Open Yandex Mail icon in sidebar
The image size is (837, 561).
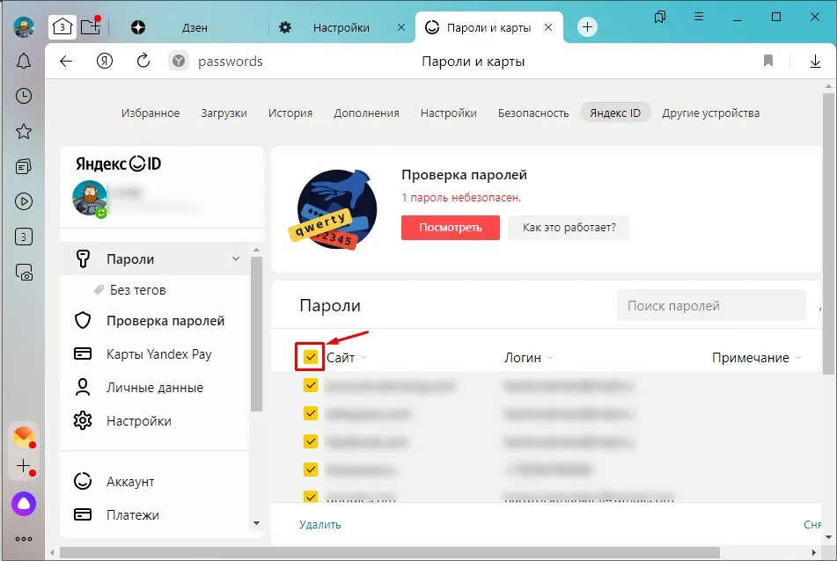(24, 437)
